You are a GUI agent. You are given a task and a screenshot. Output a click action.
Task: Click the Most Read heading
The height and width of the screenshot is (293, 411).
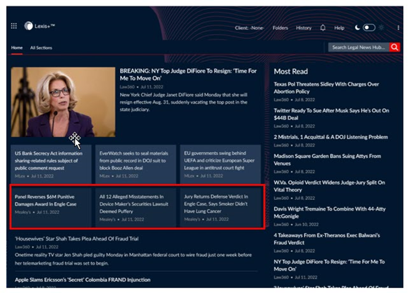coord(291,71)
